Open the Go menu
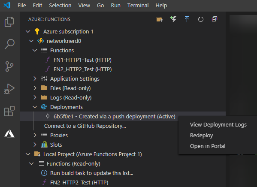 coord(100,6)
